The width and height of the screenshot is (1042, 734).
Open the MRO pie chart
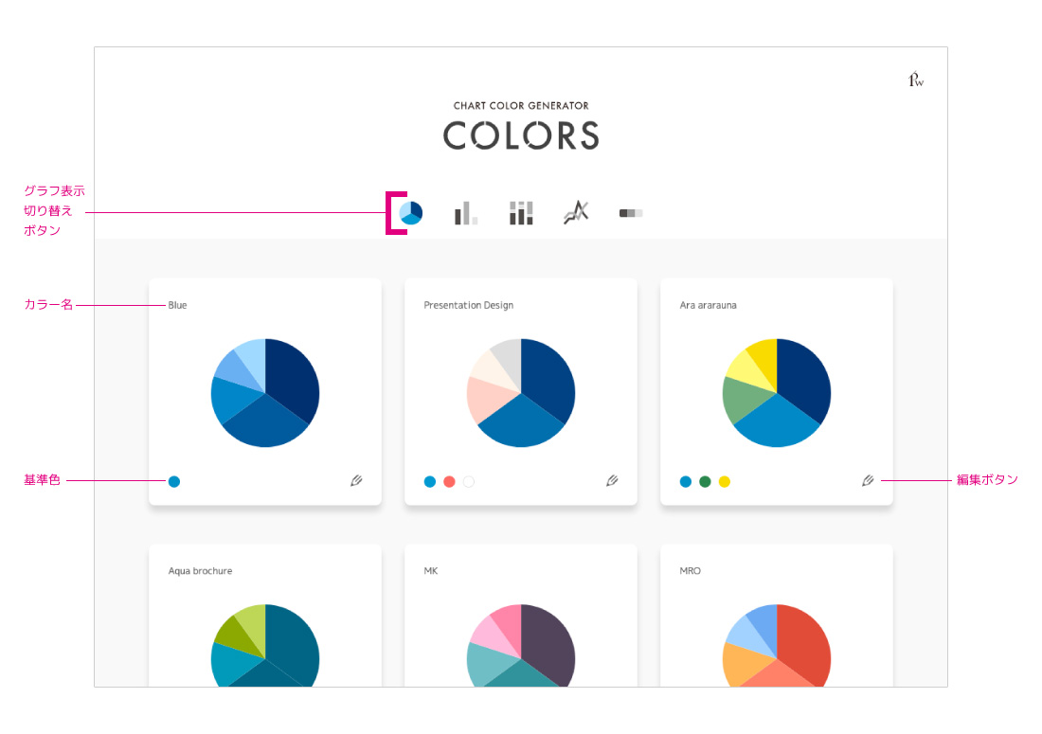point(777,645)
